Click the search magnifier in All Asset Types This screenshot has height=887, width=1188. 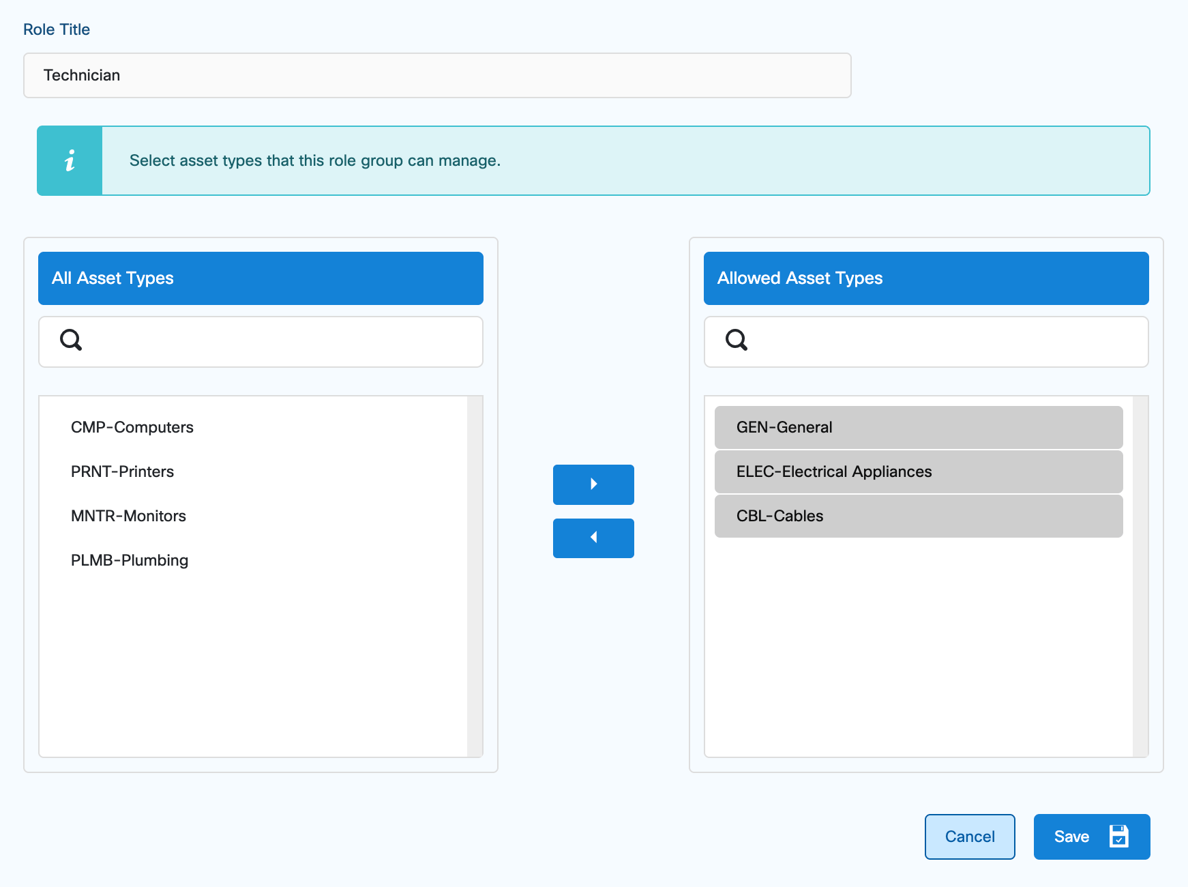(x=70, y=341)
